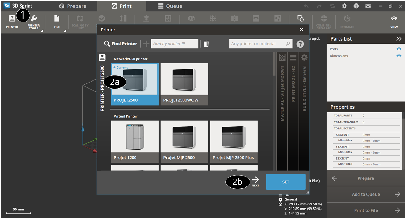Open the Material - VisiJet M2 RWT panel icon
Viewport: 406px width, 219px height.
(x=282, y=57)
